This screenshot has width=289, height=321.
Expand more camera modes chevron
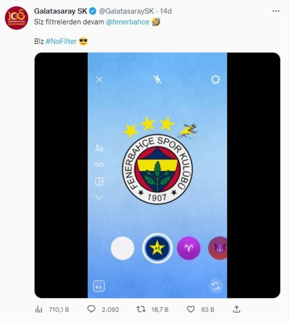pyautogui.click(x=99, y=197)
